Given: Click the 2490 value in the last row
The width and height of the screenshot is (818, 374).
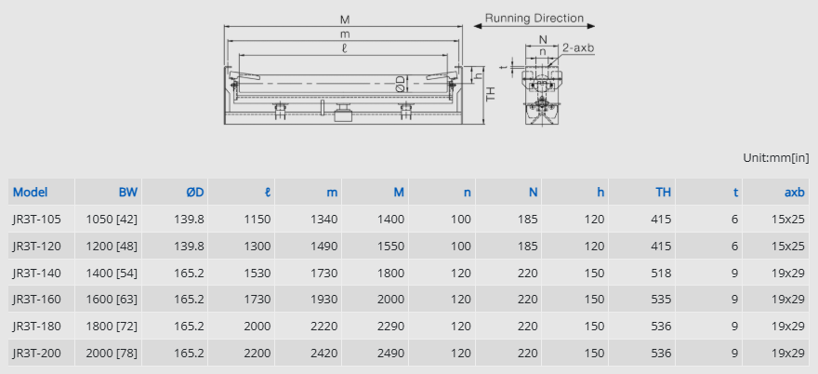Looking at the screenshot, I should [390, 354].
